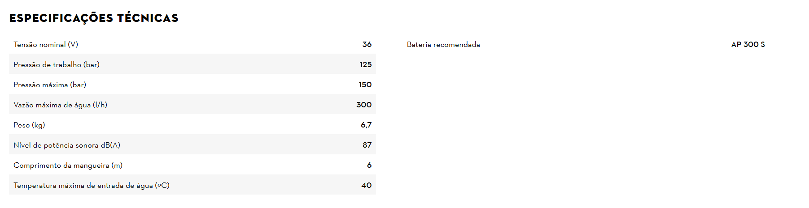Select the 'Tensão nominal (V)' label
Image resolution: width=809 pixels, height=208 pixels.
tap(46, 44)
